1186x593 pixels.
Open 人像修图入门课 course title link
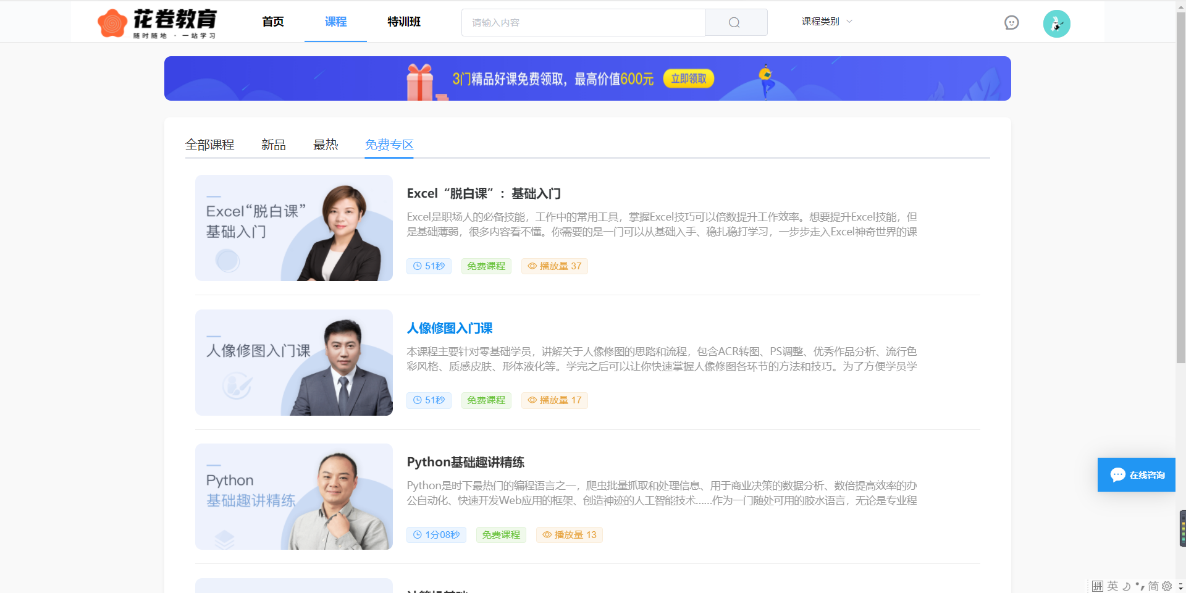tap(450, 328)
